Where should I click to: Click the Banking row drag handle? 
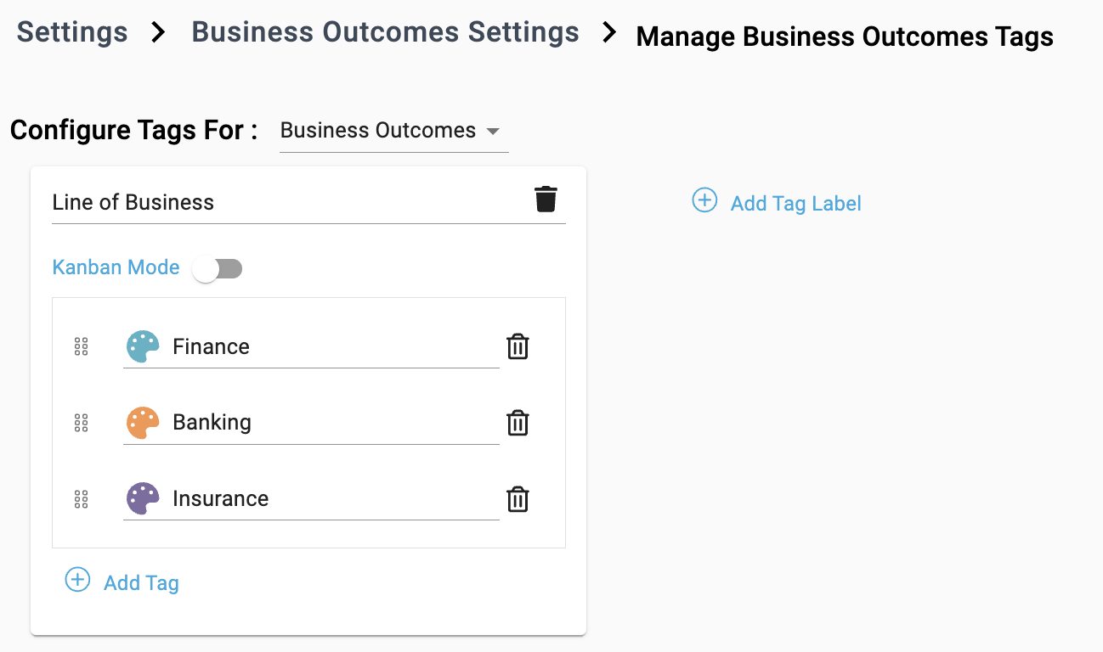coord(81,423)
